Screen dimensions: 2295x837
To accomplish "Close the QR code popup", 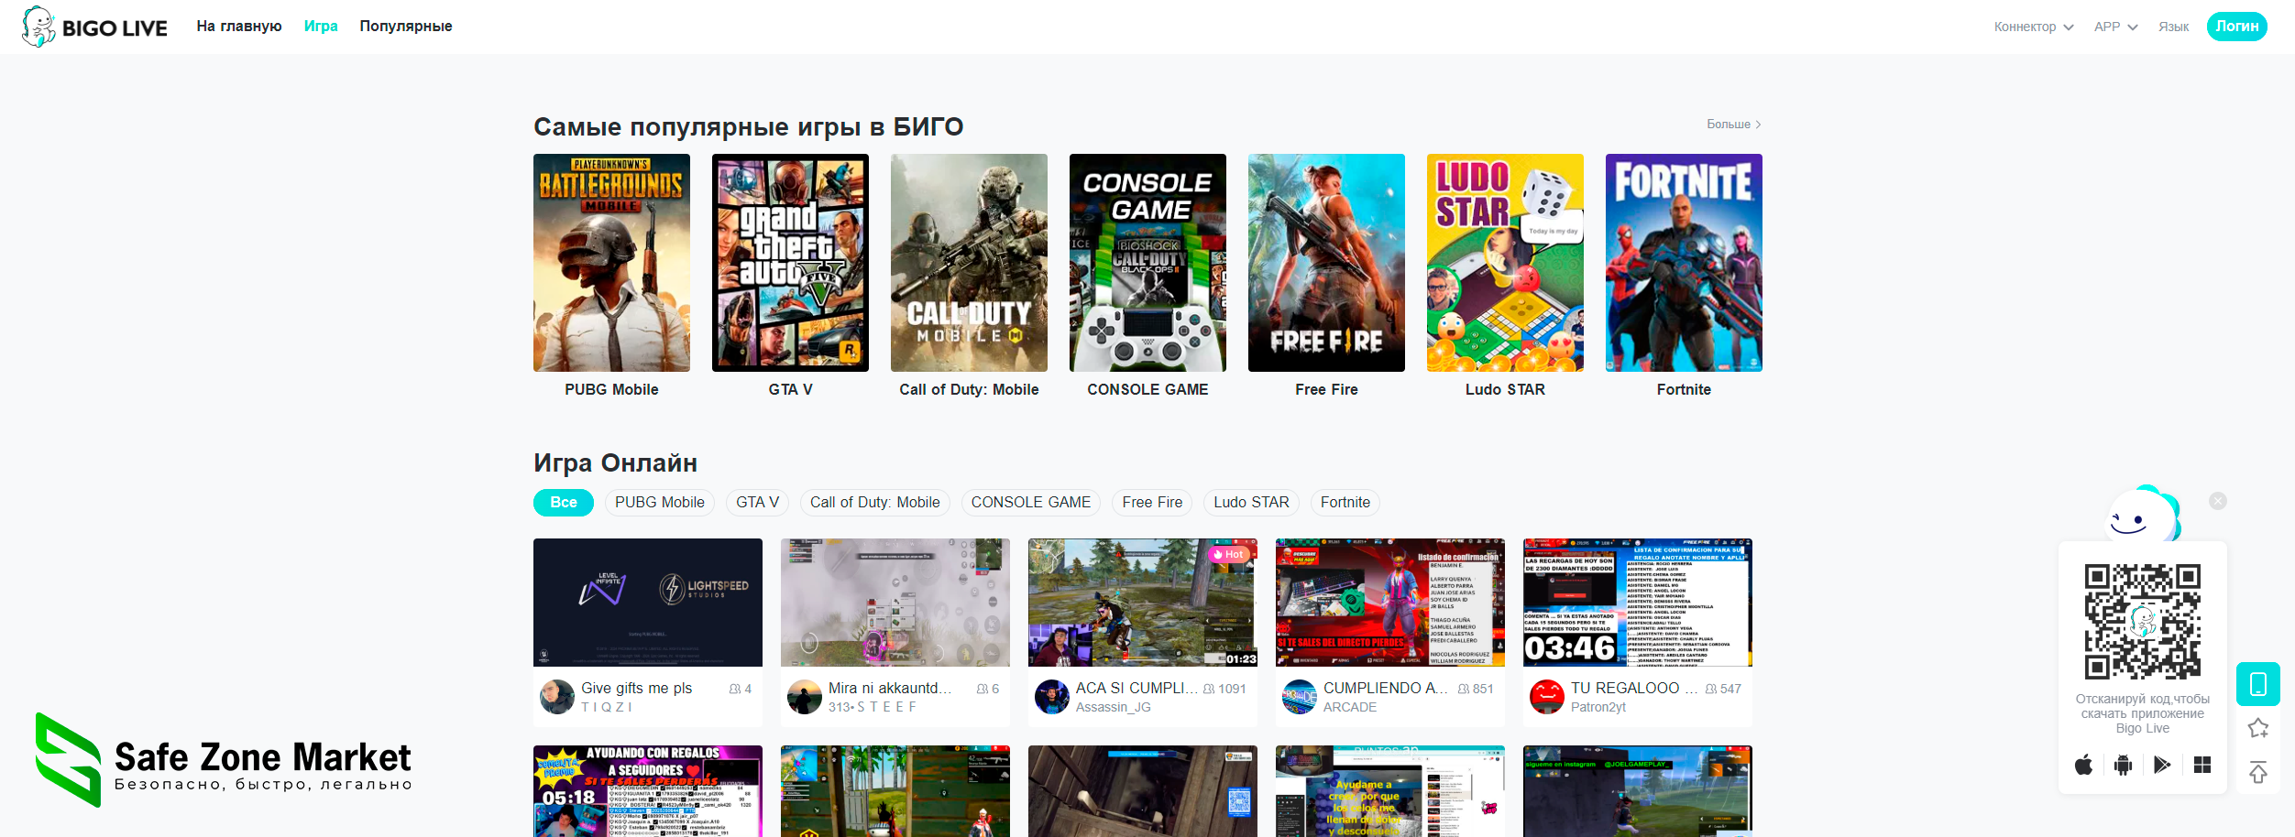I will 2217,501.
